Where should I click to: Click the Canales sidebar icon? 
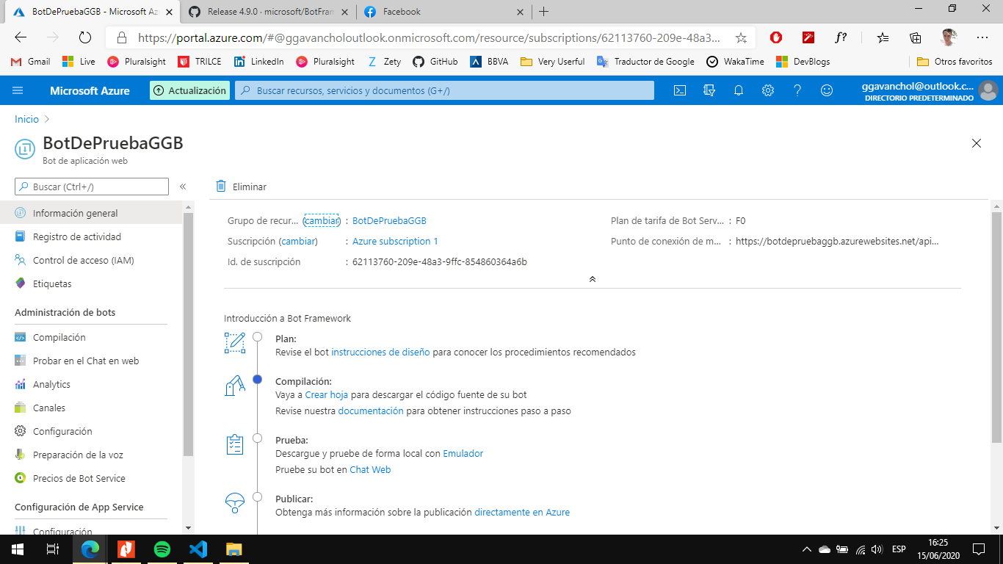[x=20, y=408]
